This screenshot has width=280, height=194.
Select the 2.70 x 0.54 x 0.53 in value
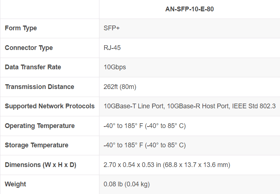click(167, 165)
